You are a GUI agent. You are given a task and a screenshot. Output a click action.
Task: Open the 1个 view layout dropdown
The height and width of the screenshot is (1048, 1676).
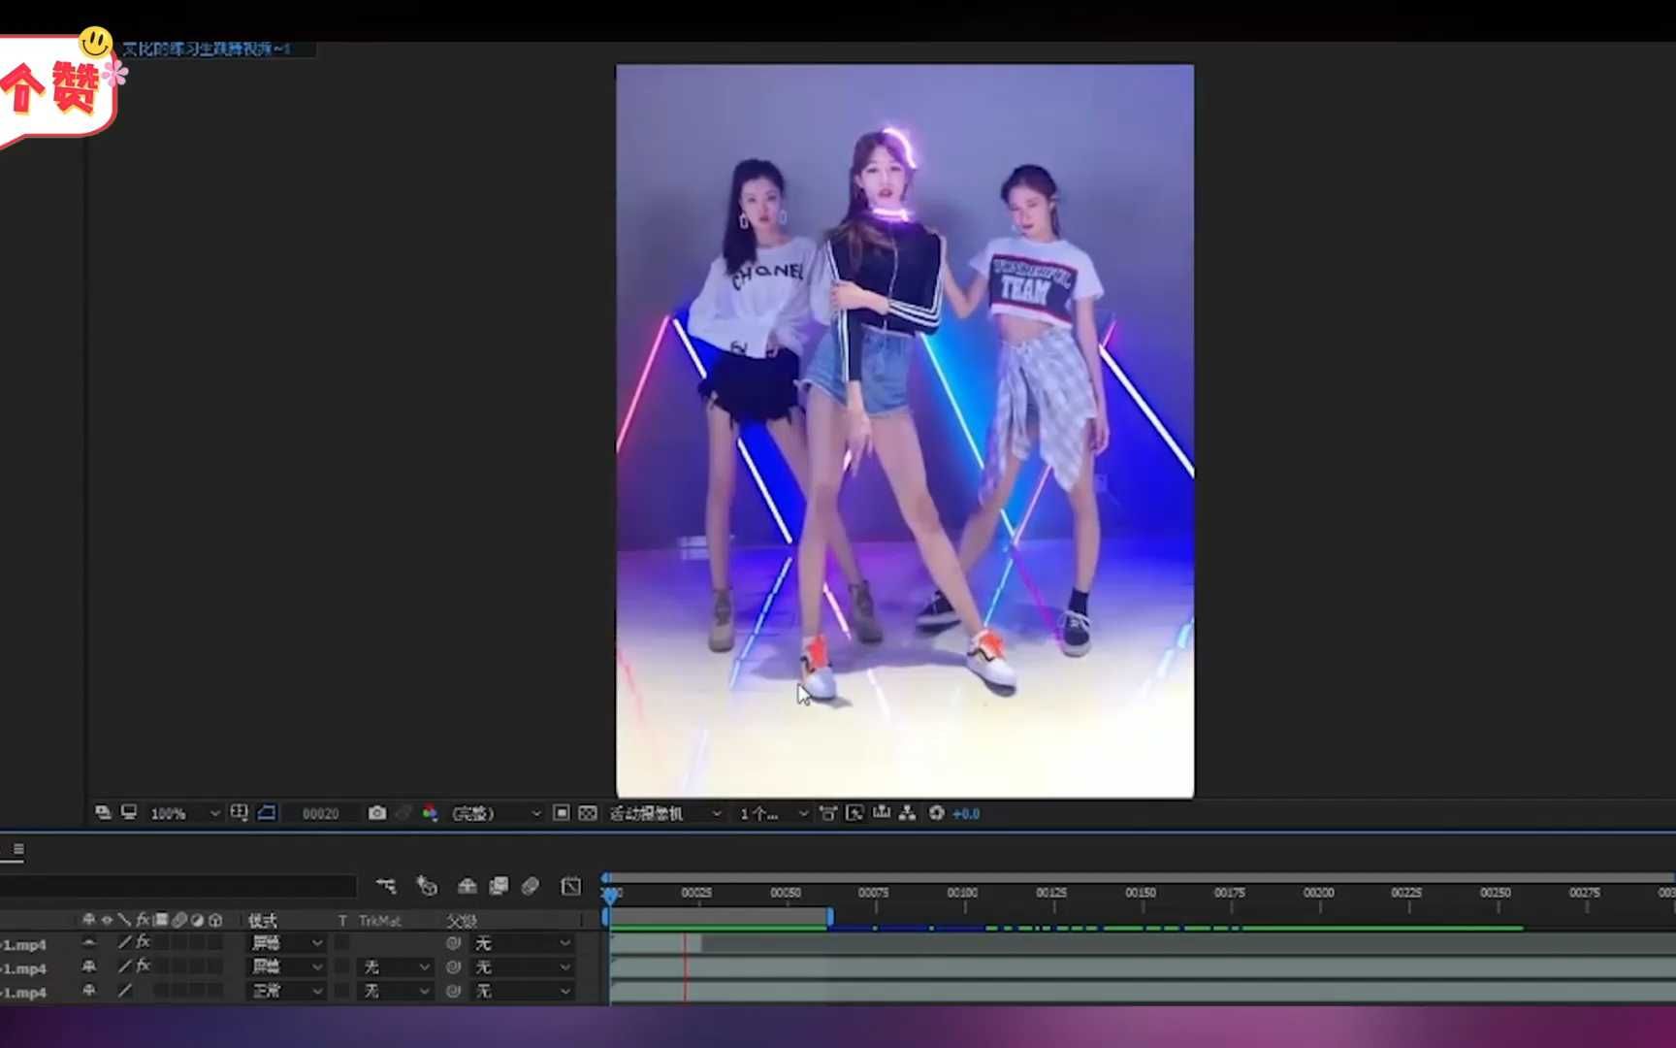[x=773, y=813]
